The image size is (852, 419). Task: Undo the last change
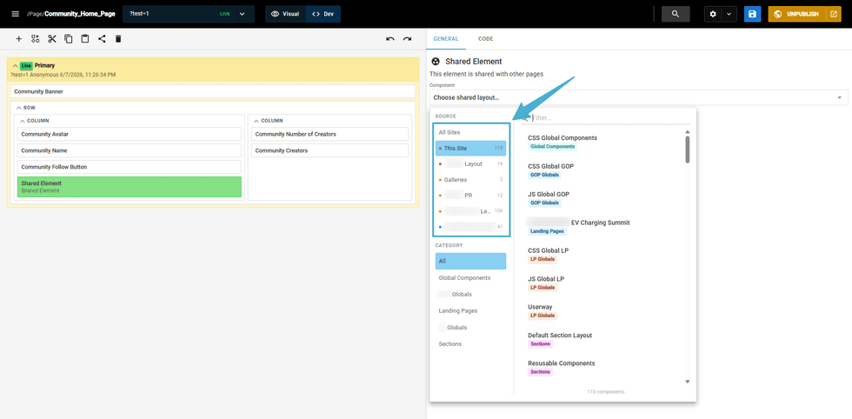pyautogui.click(x=390, y=38)
